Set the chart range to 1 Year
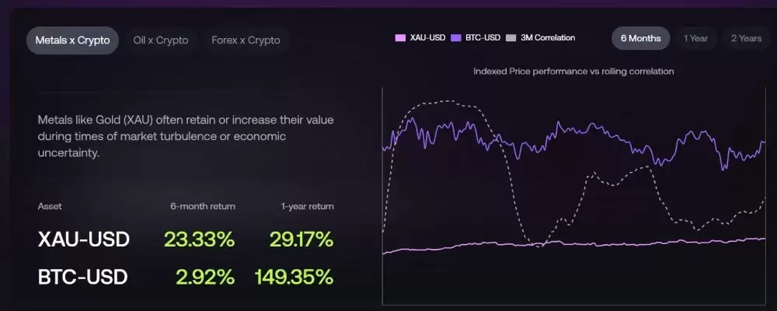 click(x=695, y=38)
